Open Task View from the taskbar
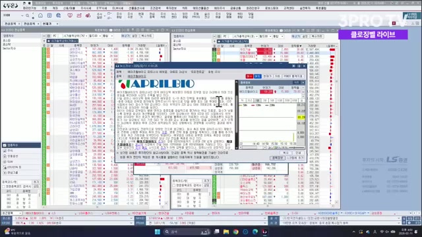Screen dimensions: 422x237 (x=216, y=232)
